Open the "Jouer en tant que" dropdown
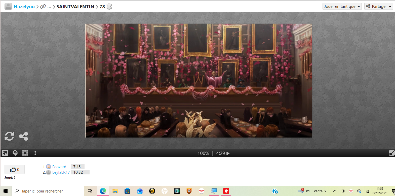This screenshot has height=196, width=395. coord(342,6)
